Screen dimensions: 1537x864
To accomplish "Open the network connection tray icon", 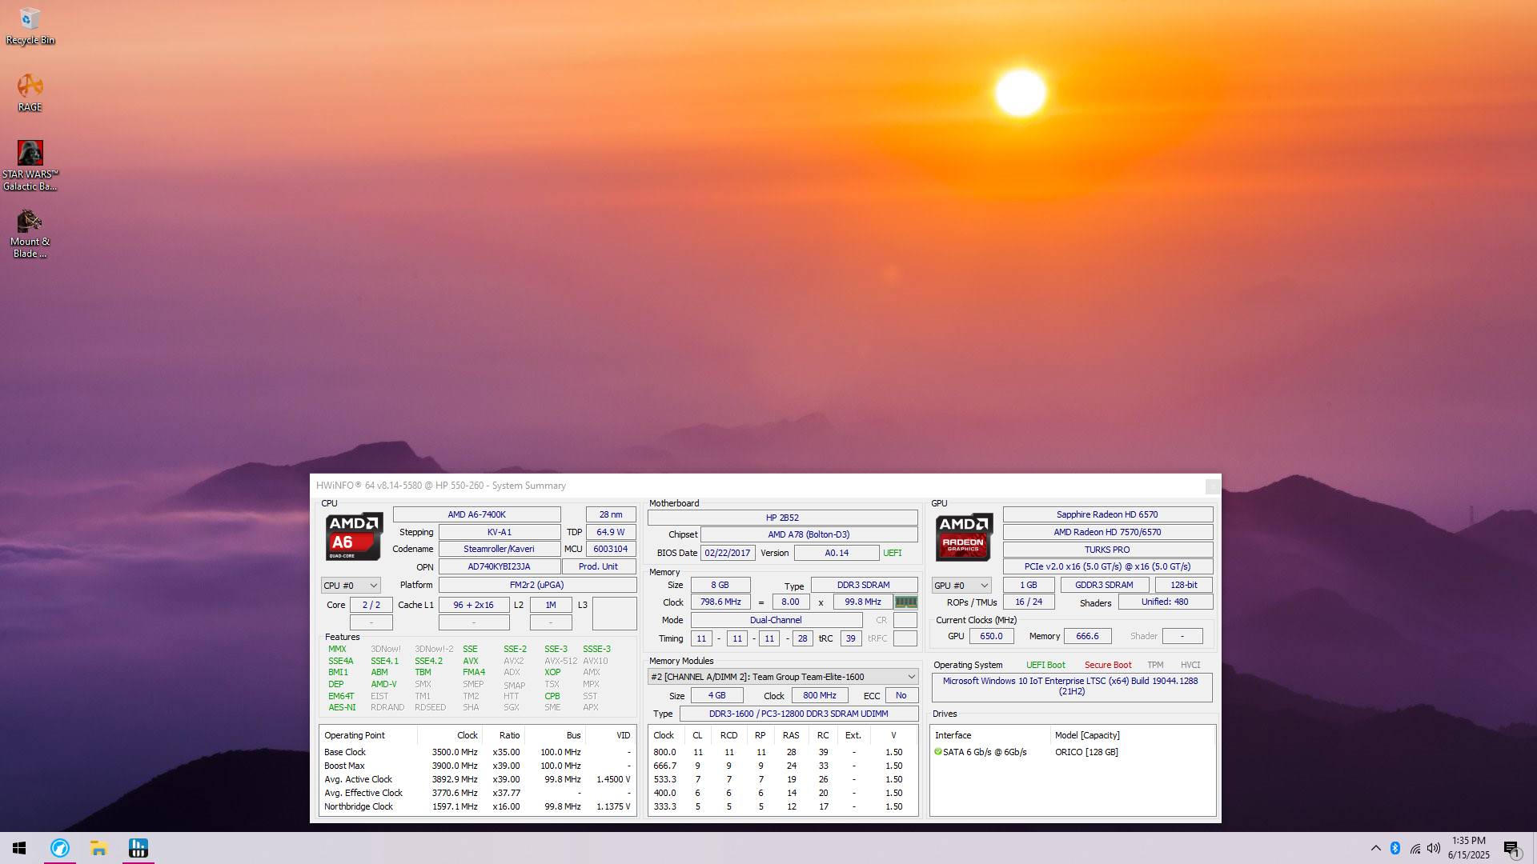I will coord(1415,848).
